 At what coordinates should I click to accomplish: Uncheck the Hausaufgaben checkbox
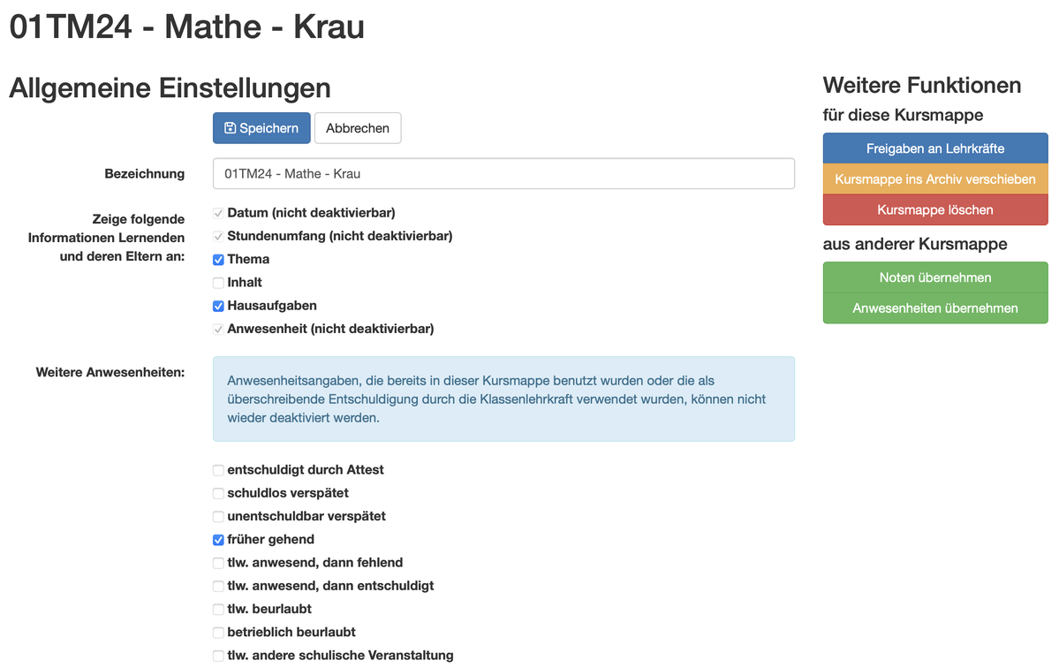(218, 306)
